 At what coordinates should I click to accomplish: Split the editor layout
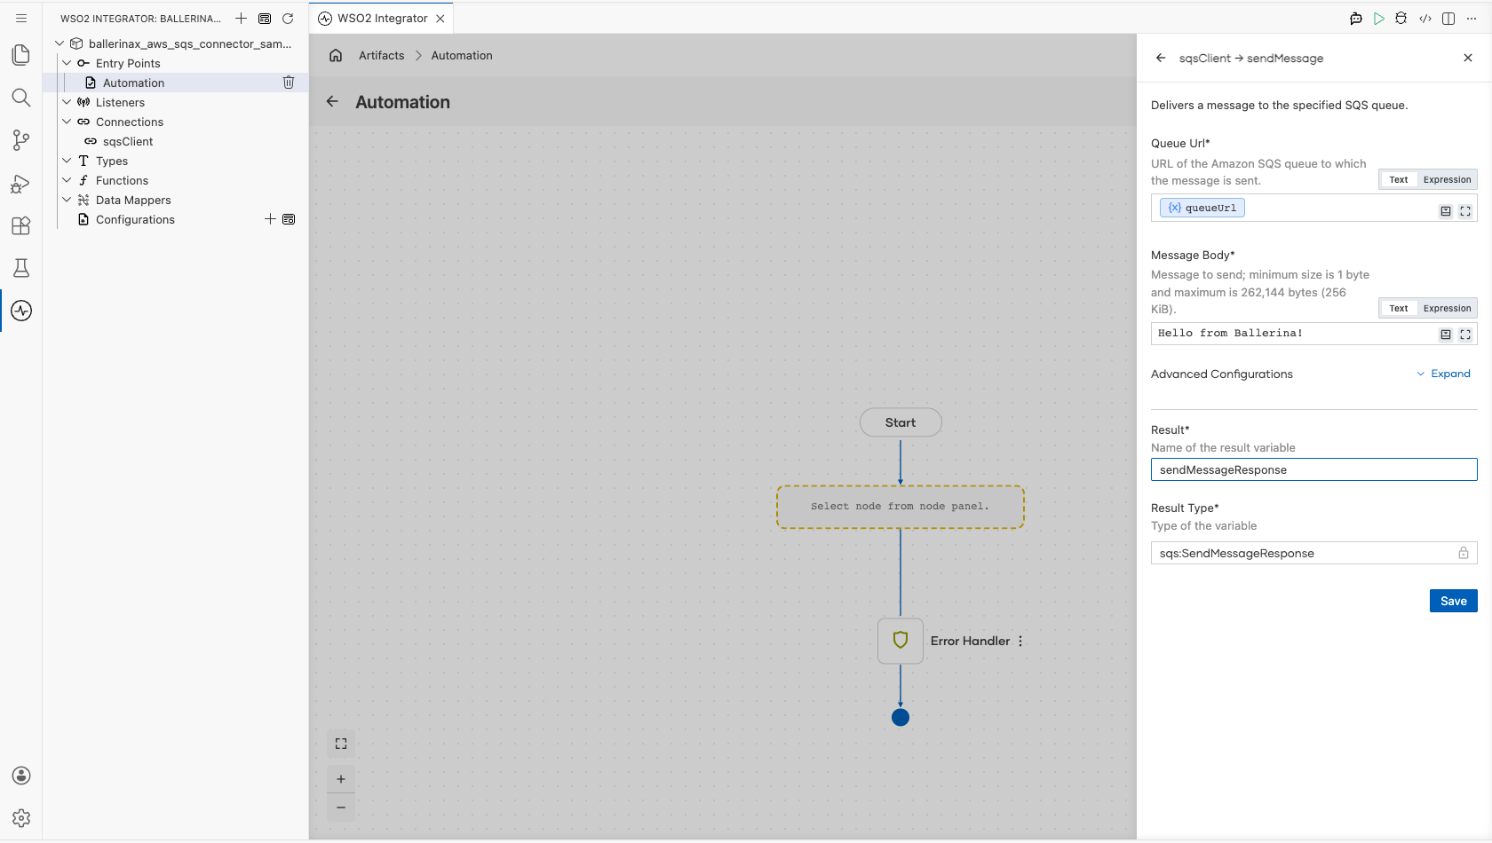1448,19
